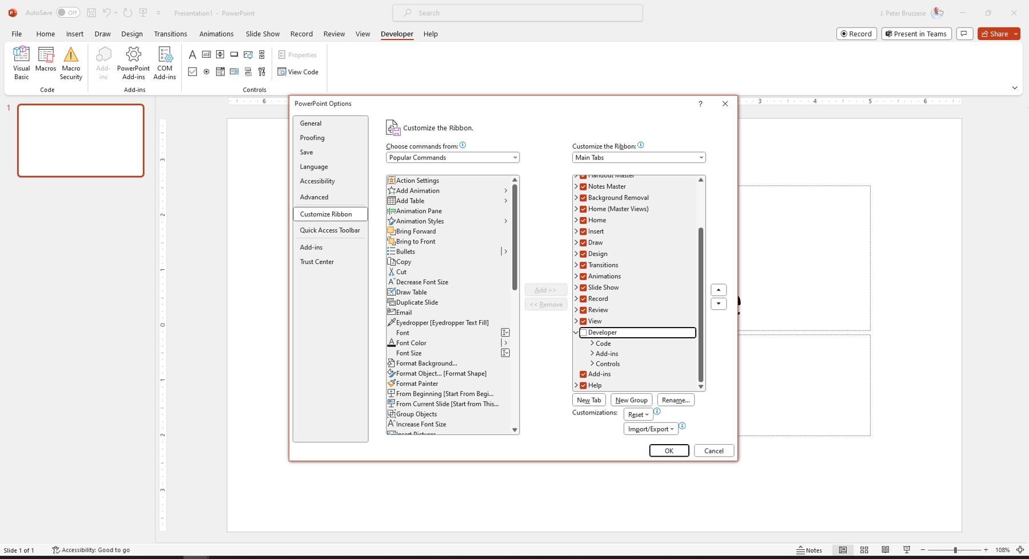Viewport: 1029px width, 559px height.
Task: Uncheck the Review tab checkbox
Action: [583, 310]
